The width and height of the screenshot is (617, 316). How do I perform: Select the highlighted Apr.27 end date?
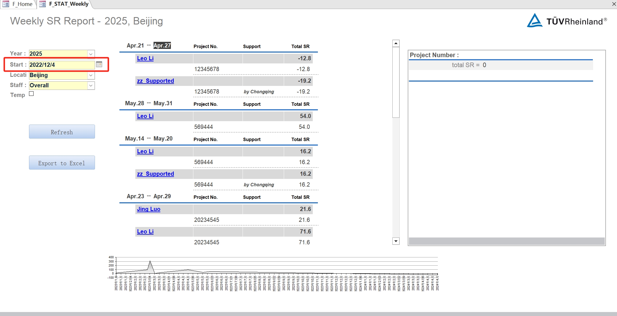point(162,46)
